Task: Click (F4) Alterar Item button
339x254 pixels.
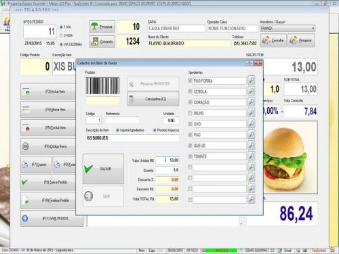Action: 48,110
